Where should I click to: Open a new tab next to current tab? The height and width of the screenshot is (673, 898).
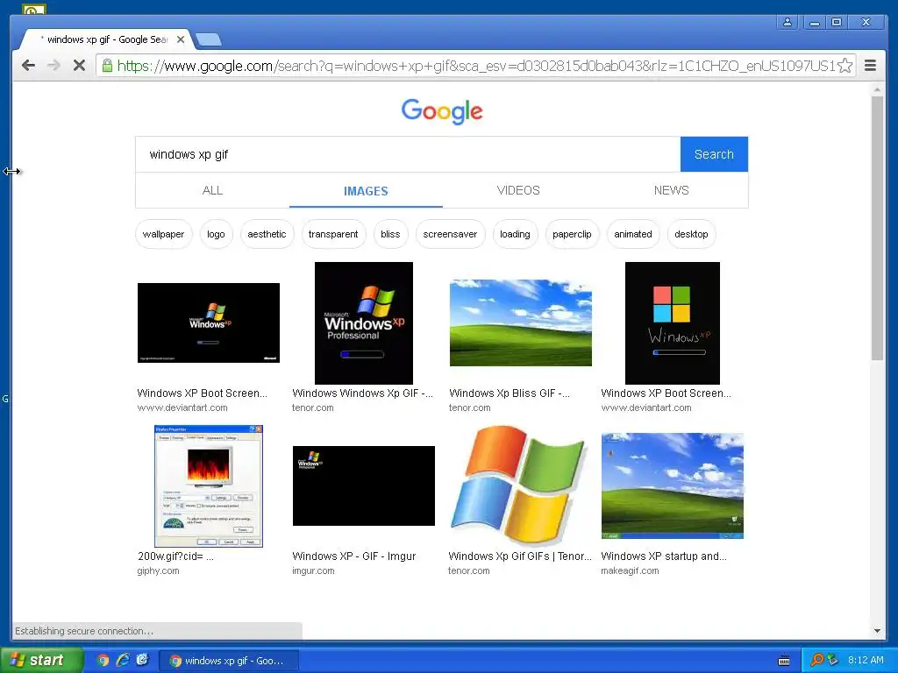coord(209,39)
